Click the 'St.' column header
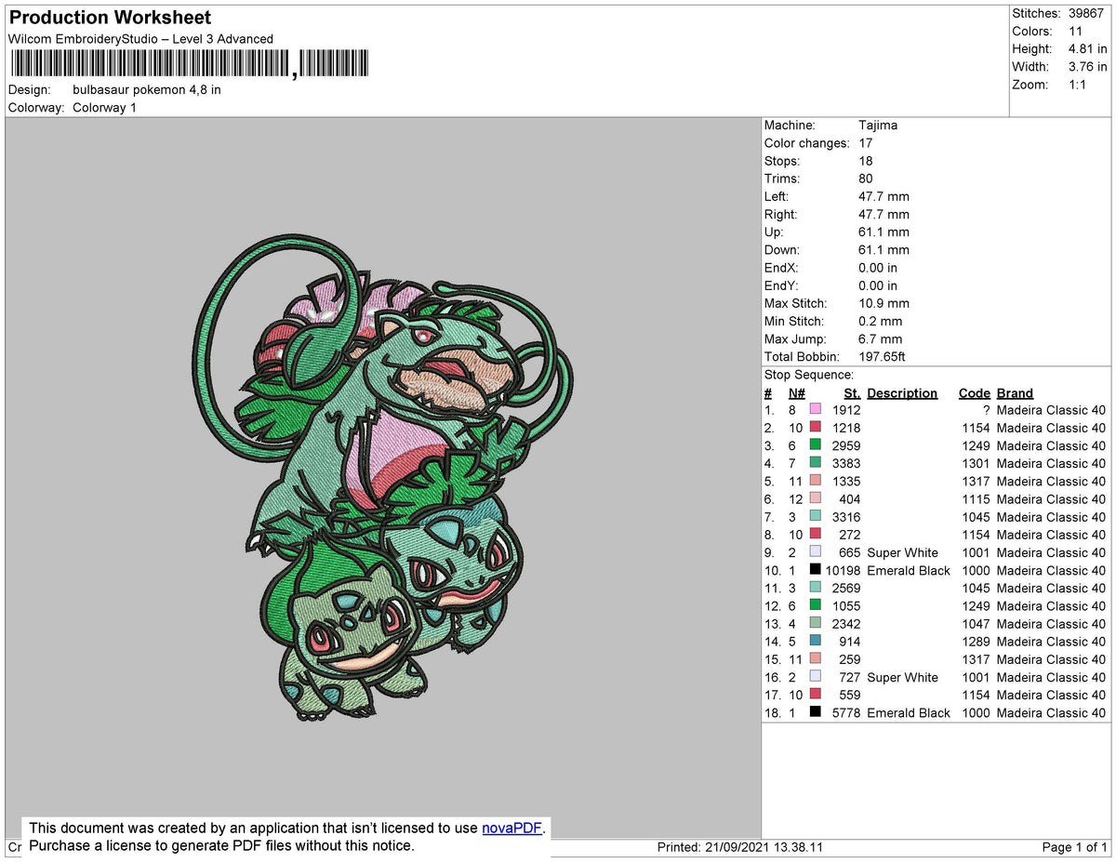 (852, 393)
